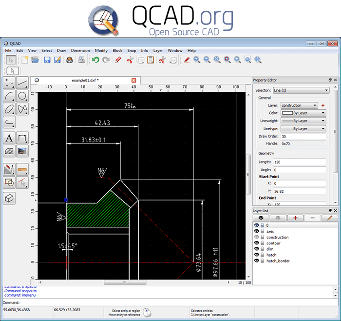This screenshot has width=341, height=321.
Task: Show the construction layer via its eye
Action: pos(257,237)
